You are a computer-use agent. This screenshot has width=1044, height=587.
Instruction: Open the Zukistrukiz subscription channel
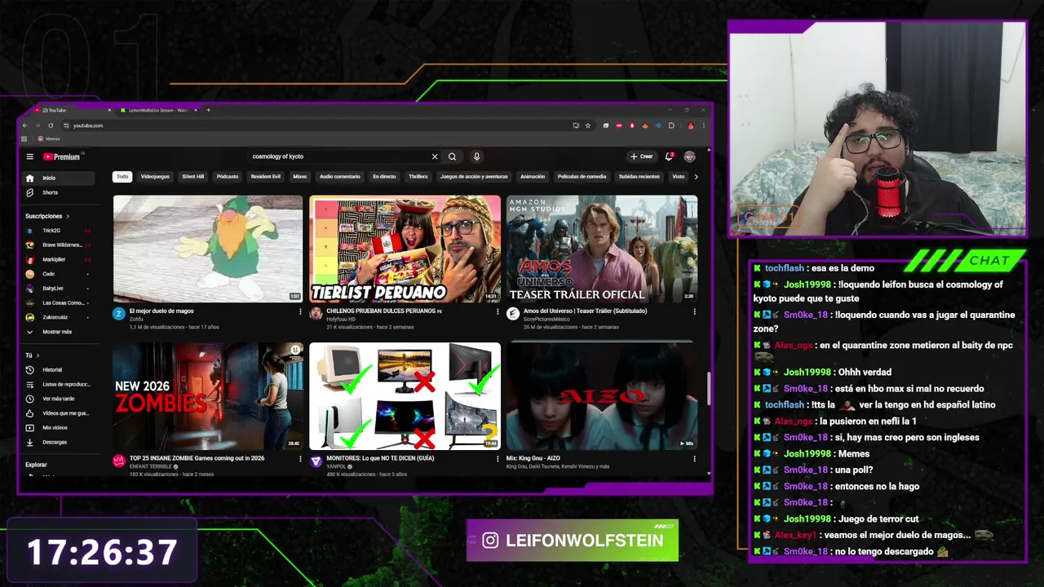60,317
